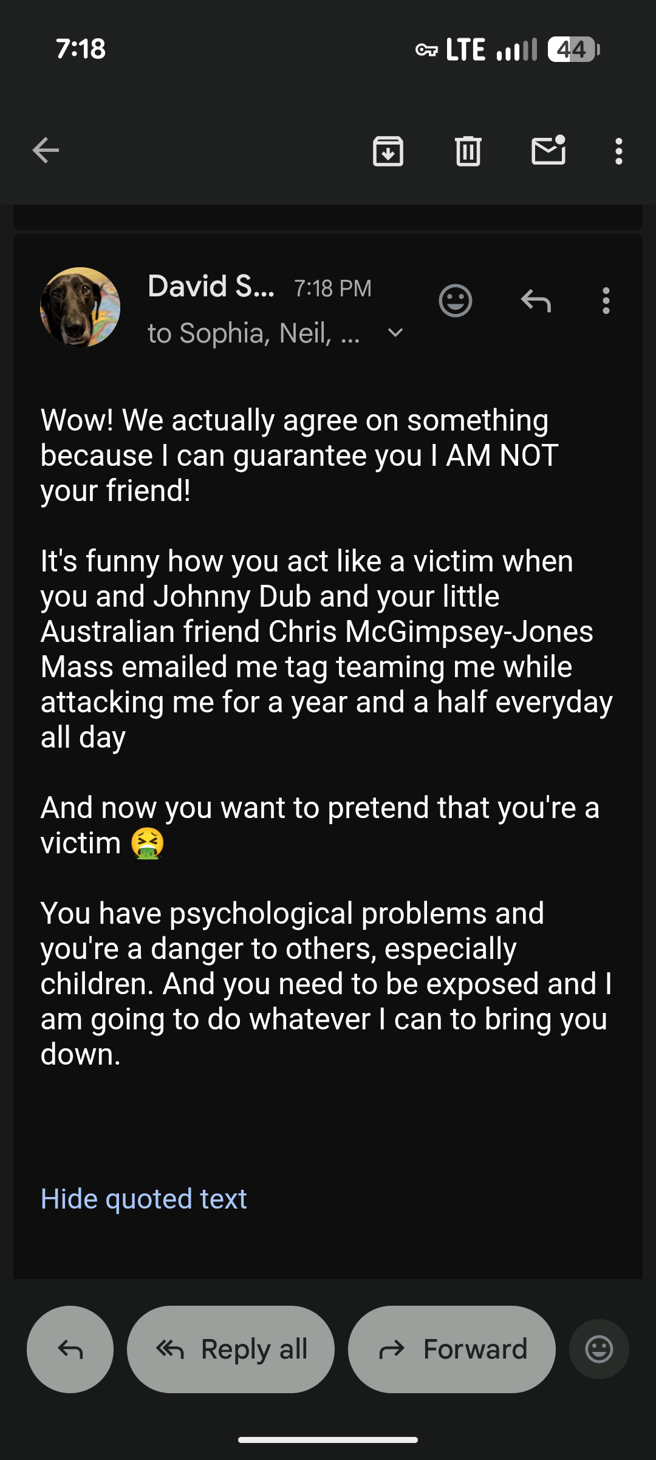Go back using the top-left arrow
Viewport: 656px width, 1460px height.
46,151
